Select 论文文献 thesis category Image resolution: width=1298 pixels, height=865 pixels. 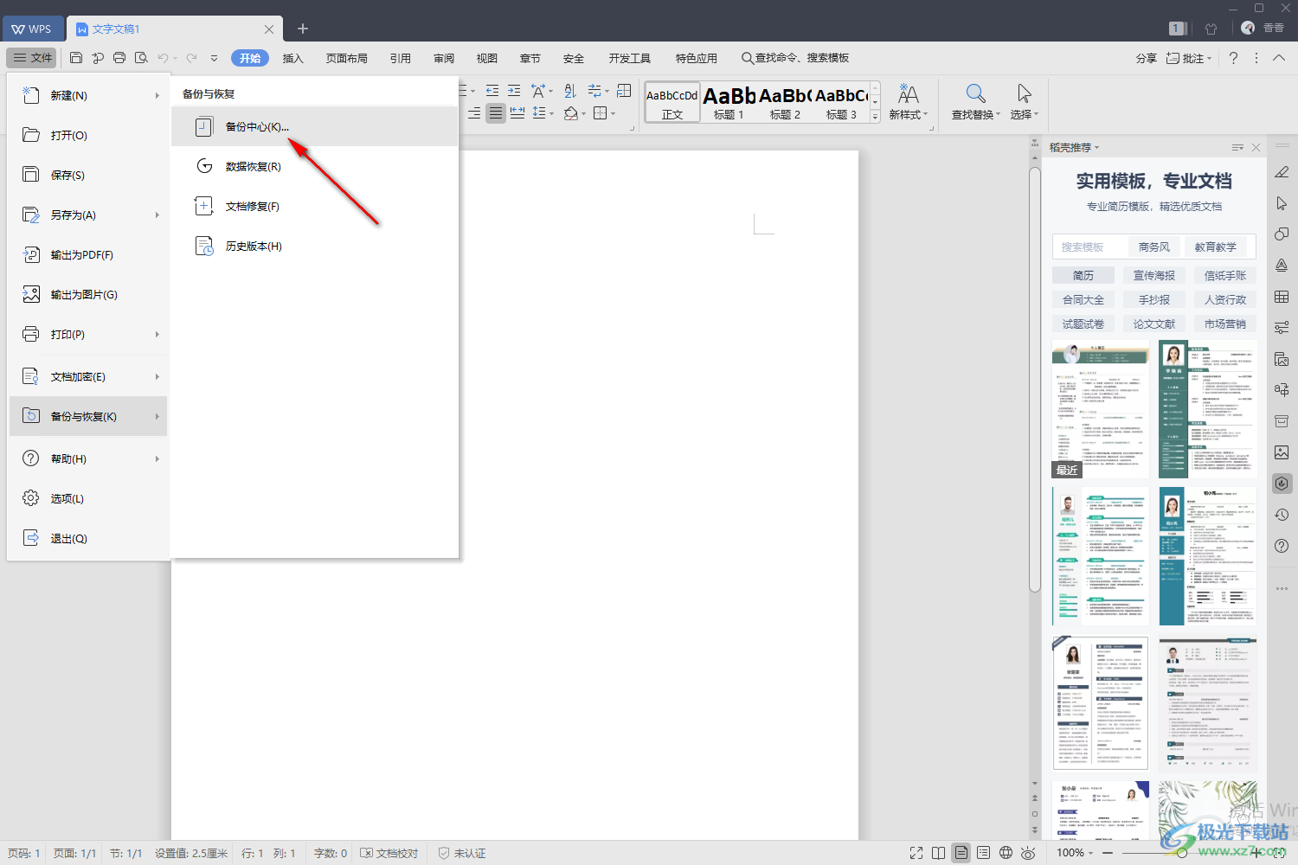point(1154,324)
